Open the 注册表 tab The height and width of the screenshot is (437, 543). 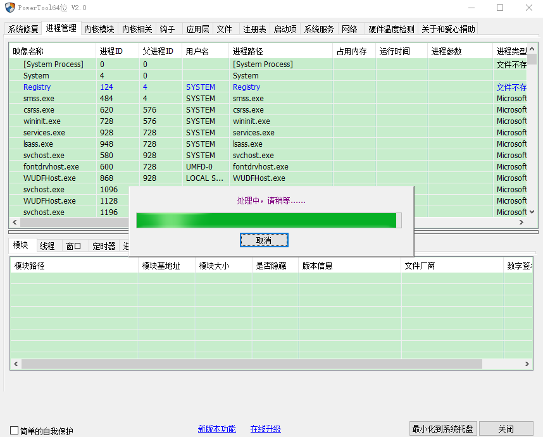[254, 28]
